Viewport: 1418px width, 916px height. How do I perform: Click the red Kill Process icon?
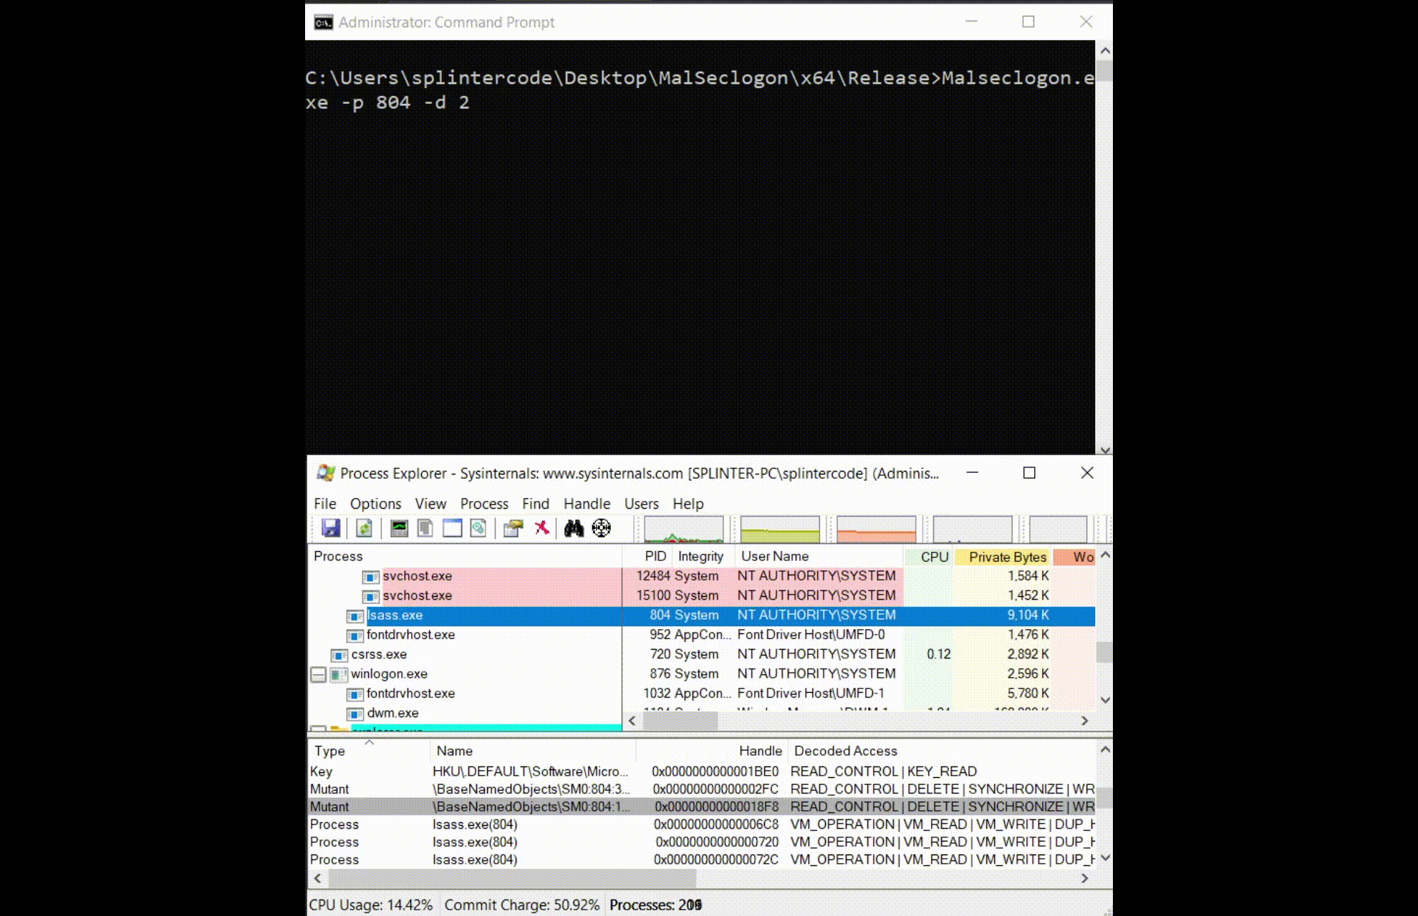point(542,529)
